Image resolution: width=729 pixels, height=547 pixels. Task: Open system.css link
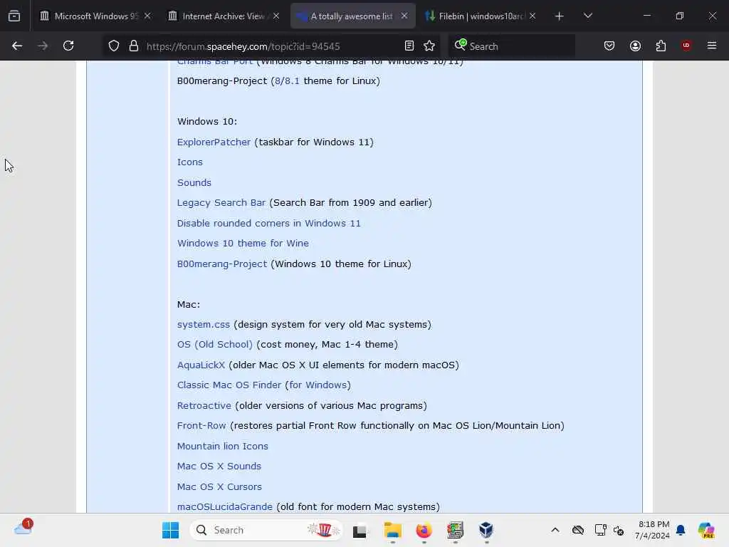coord(203,325)
